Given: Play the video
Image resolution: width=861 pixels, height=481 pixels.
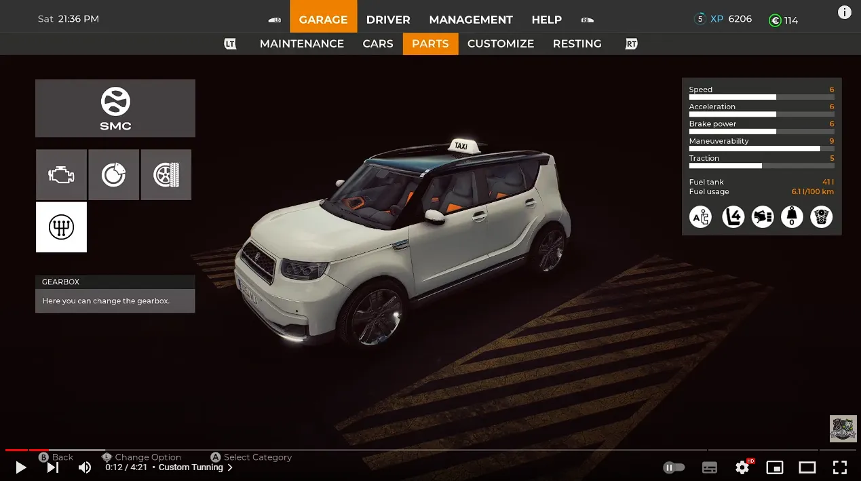Looking at the screenshot, I should point(21,467).
